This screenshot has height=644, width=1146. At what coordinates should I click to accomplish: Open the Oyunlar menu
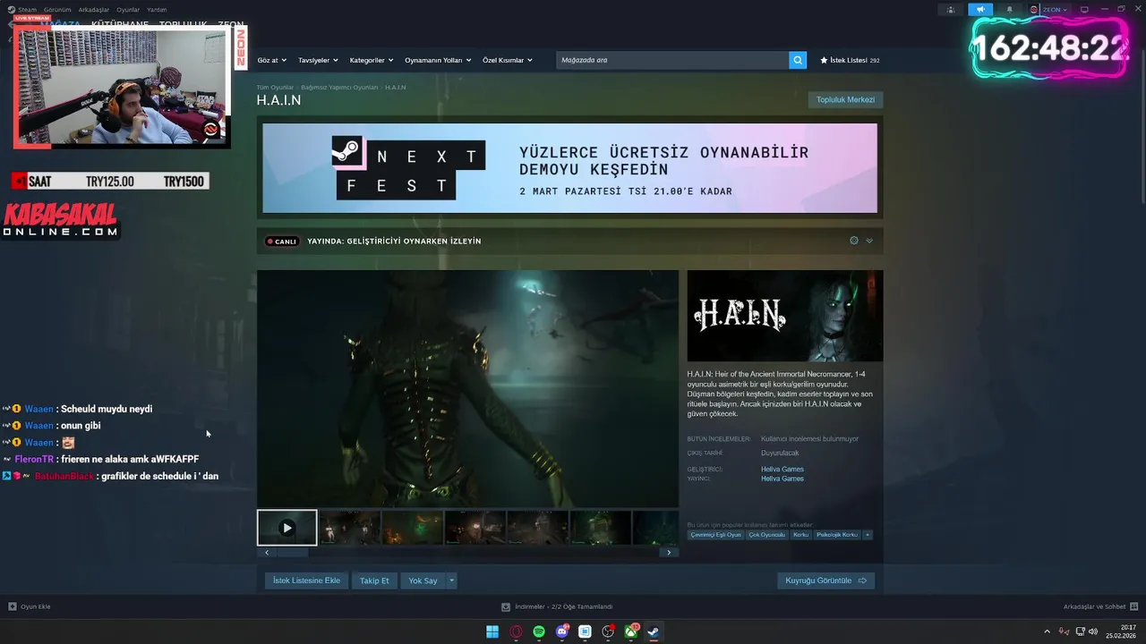tap(128, 10)
